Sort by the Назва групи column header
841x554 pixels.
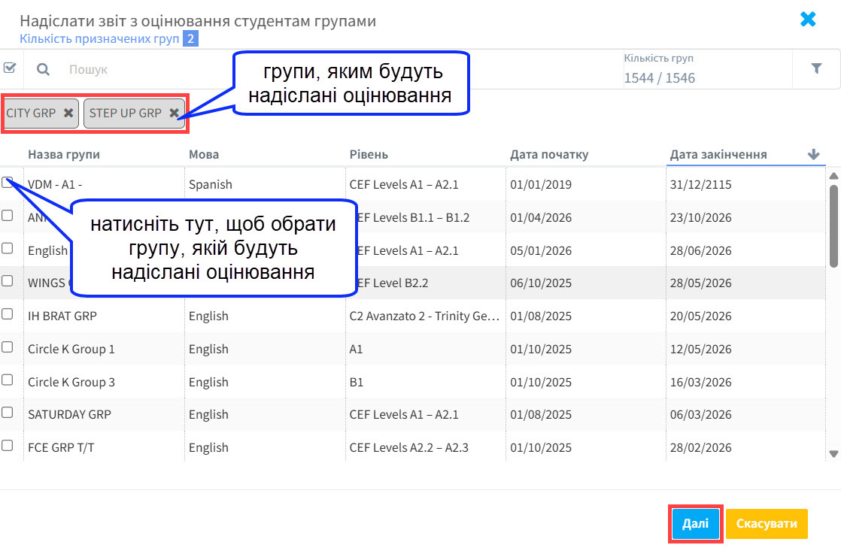point(64,155)
